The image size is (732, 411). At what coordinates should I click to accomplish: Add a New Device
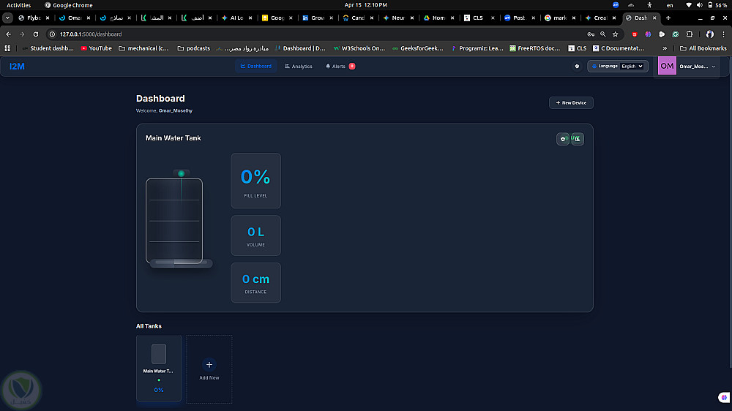click(x=571, y=102)
